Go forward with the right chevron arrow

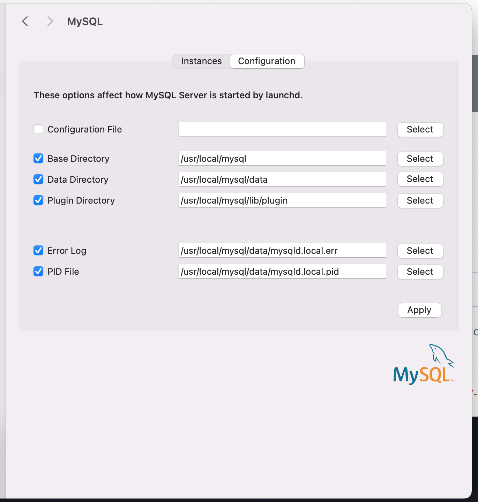pos(50,21)
